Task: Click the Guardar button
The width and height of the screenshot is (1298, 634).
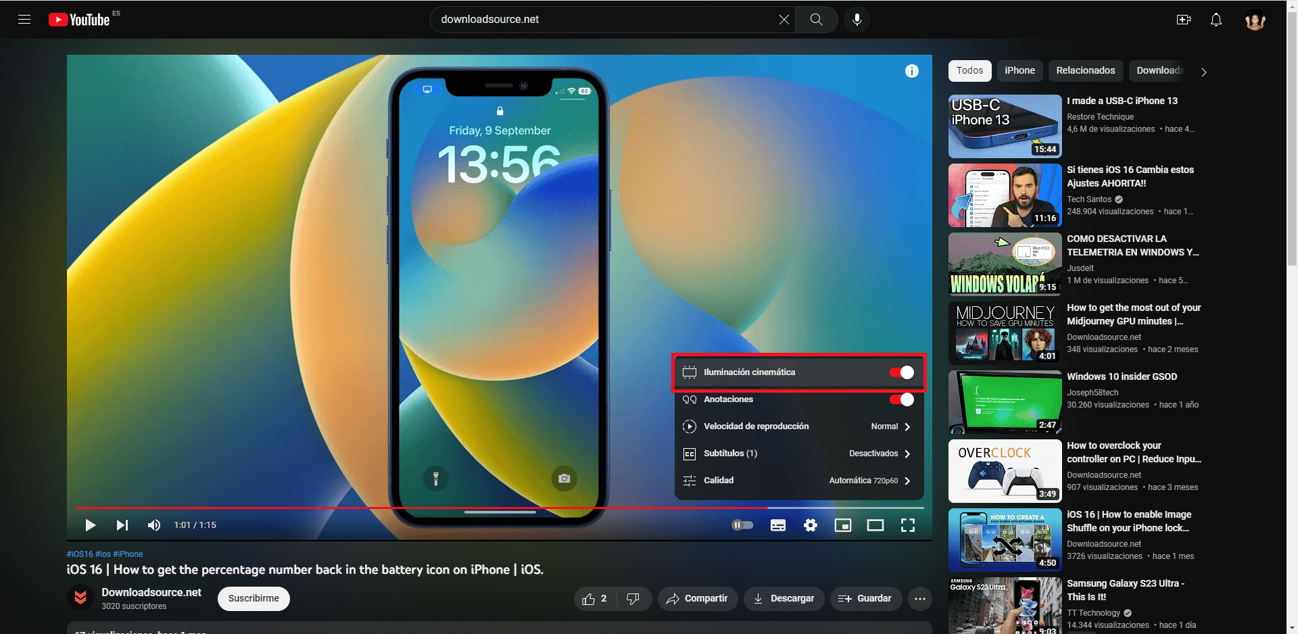Action: 865,599
